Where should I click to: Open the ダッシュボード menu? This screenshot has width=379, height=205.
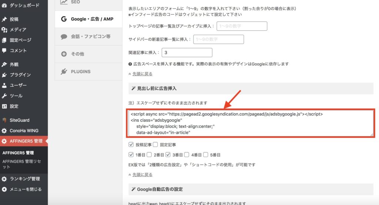pyautogui.click(x=24, y=5)
